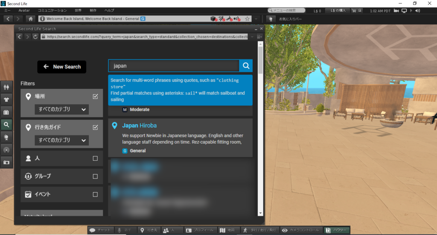Click the location pin beside Japan Hiroba
Screen dimensions: 437x235
(114, 126)
